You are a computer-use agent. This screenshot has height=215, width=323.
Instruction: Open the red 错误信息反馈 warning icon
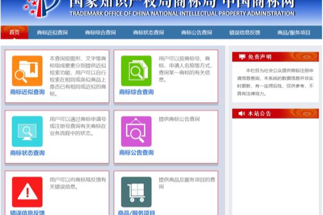[27, 192]
